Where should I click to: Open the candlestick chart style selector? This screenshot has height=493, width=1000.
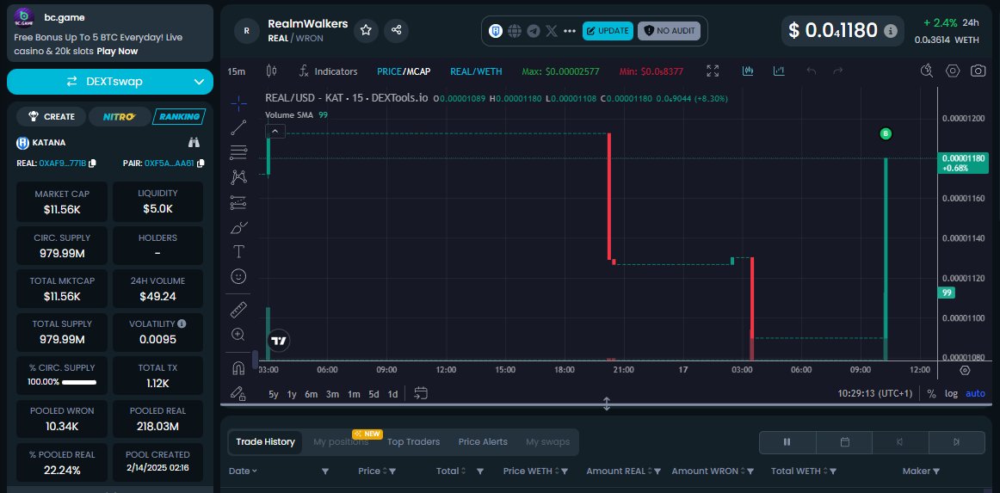(x=271, y=71)
